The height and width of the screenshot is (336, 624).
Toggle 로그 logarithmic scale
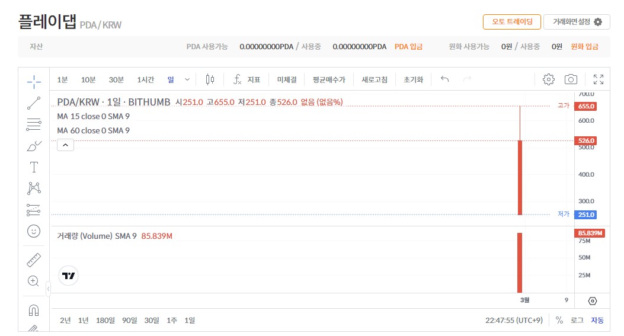[x=577, y=320]
